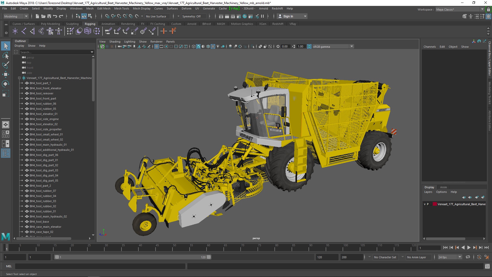This screenshot has width=492, height=277.
Task: Open the Workspace Maya Classic dropdown
Action: click(x=460, y=9)
